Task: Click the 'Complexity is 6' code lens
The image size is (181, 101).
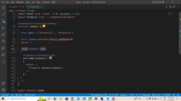Action: click(38, 24)
